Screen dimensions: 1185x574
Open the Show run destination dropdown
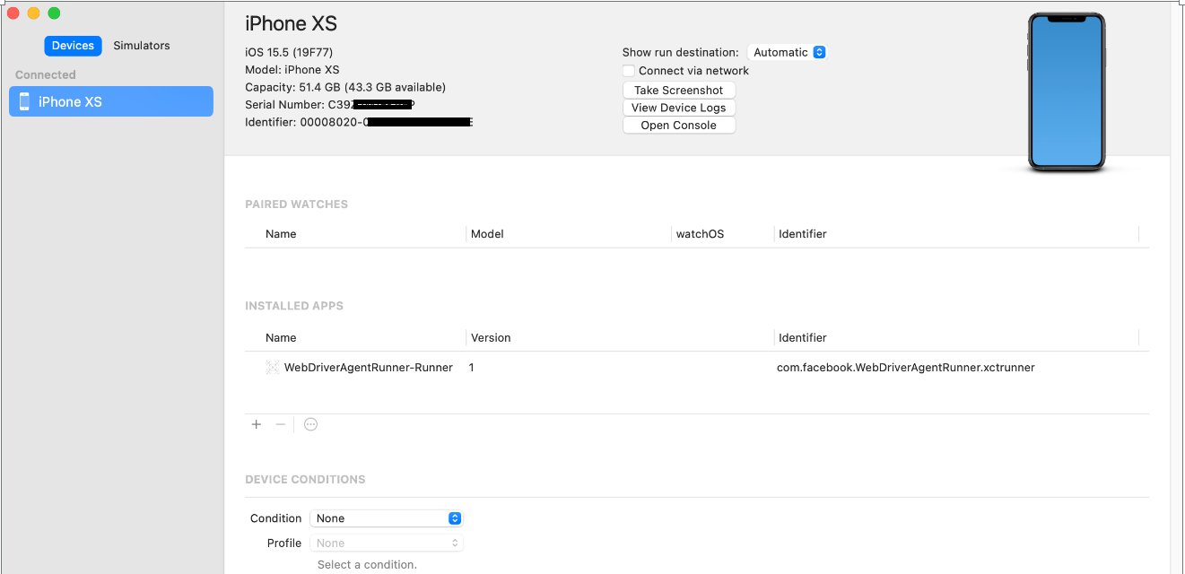point(787,52)
